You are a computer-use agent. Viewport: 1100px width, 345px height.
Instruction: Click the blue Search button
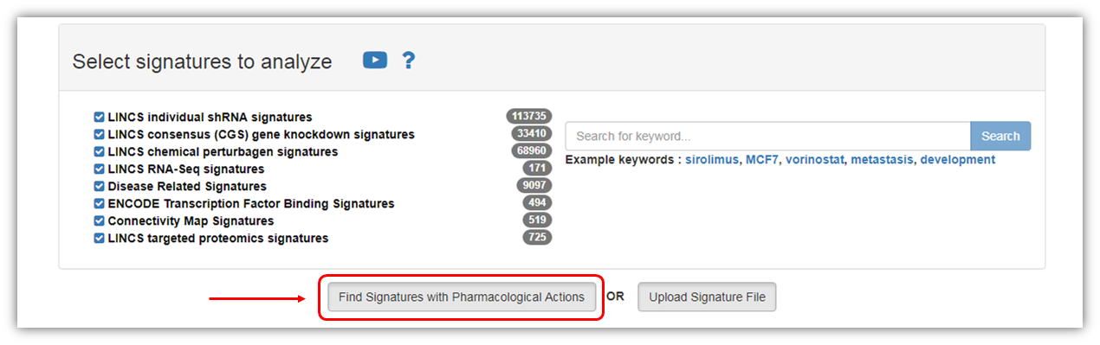pos(1000,136)
